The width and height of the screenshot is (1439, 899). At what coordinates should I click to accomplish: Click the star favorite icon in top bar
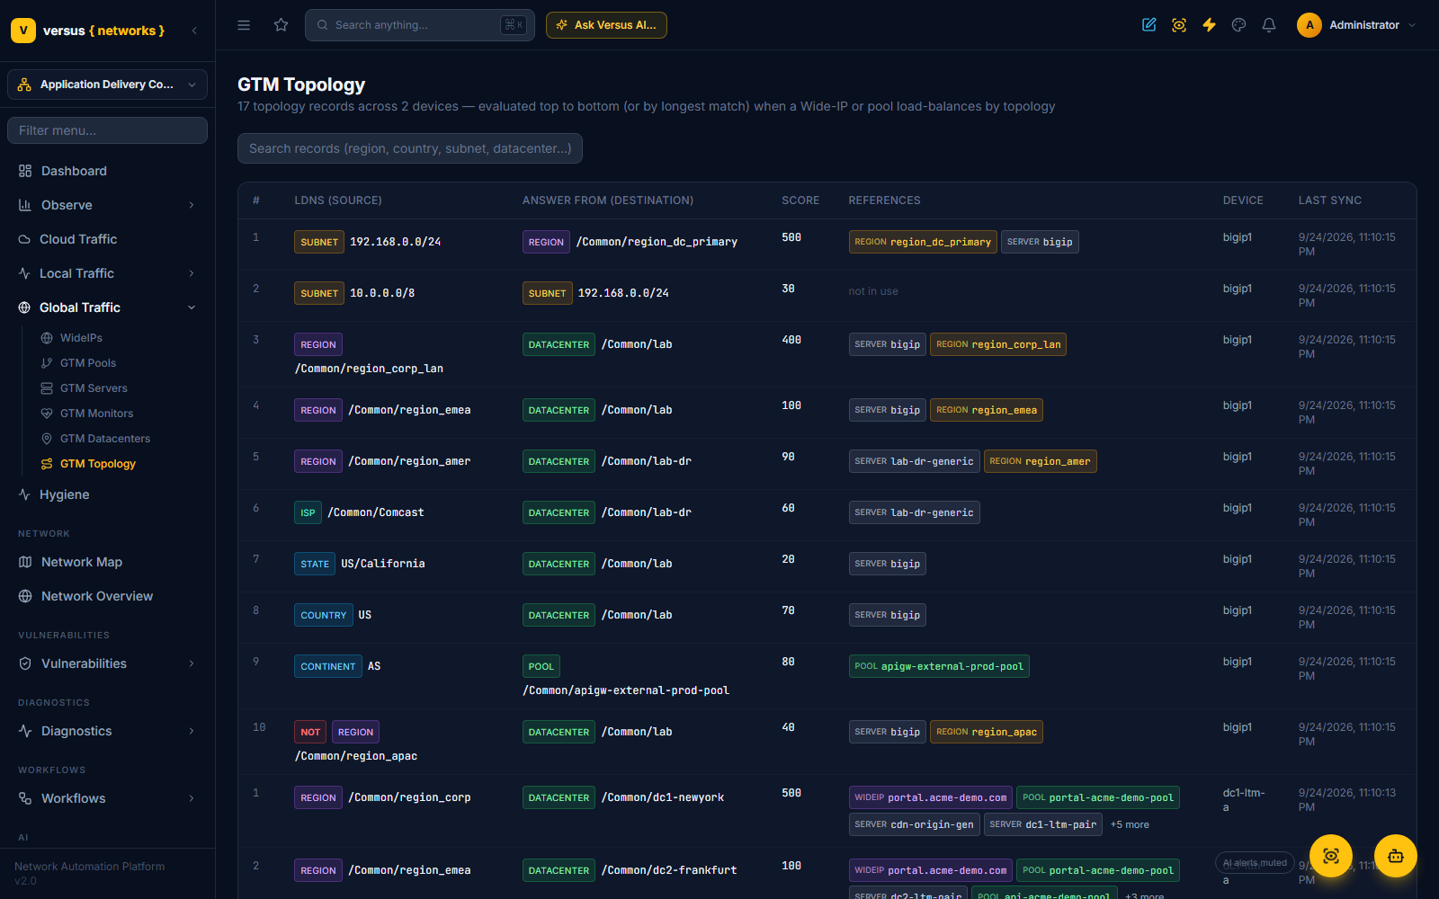[x=282, y=25]
